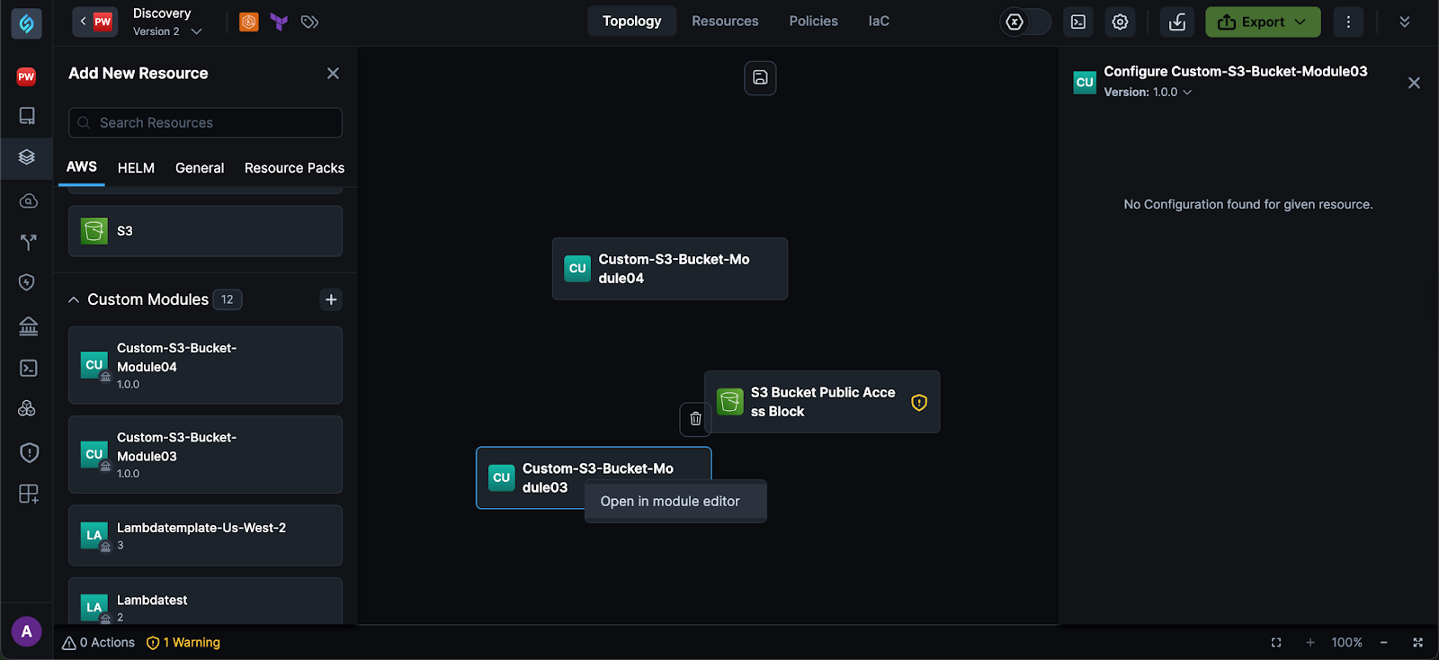Go back via the PW back button
This screenshot has height=660, width=1439.
click(x=94, y=22)
